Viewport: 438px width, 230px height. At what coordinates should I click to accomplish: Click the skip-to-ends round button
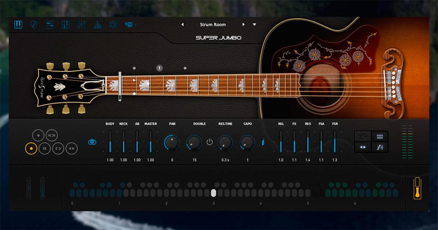(x=52, y=135)
